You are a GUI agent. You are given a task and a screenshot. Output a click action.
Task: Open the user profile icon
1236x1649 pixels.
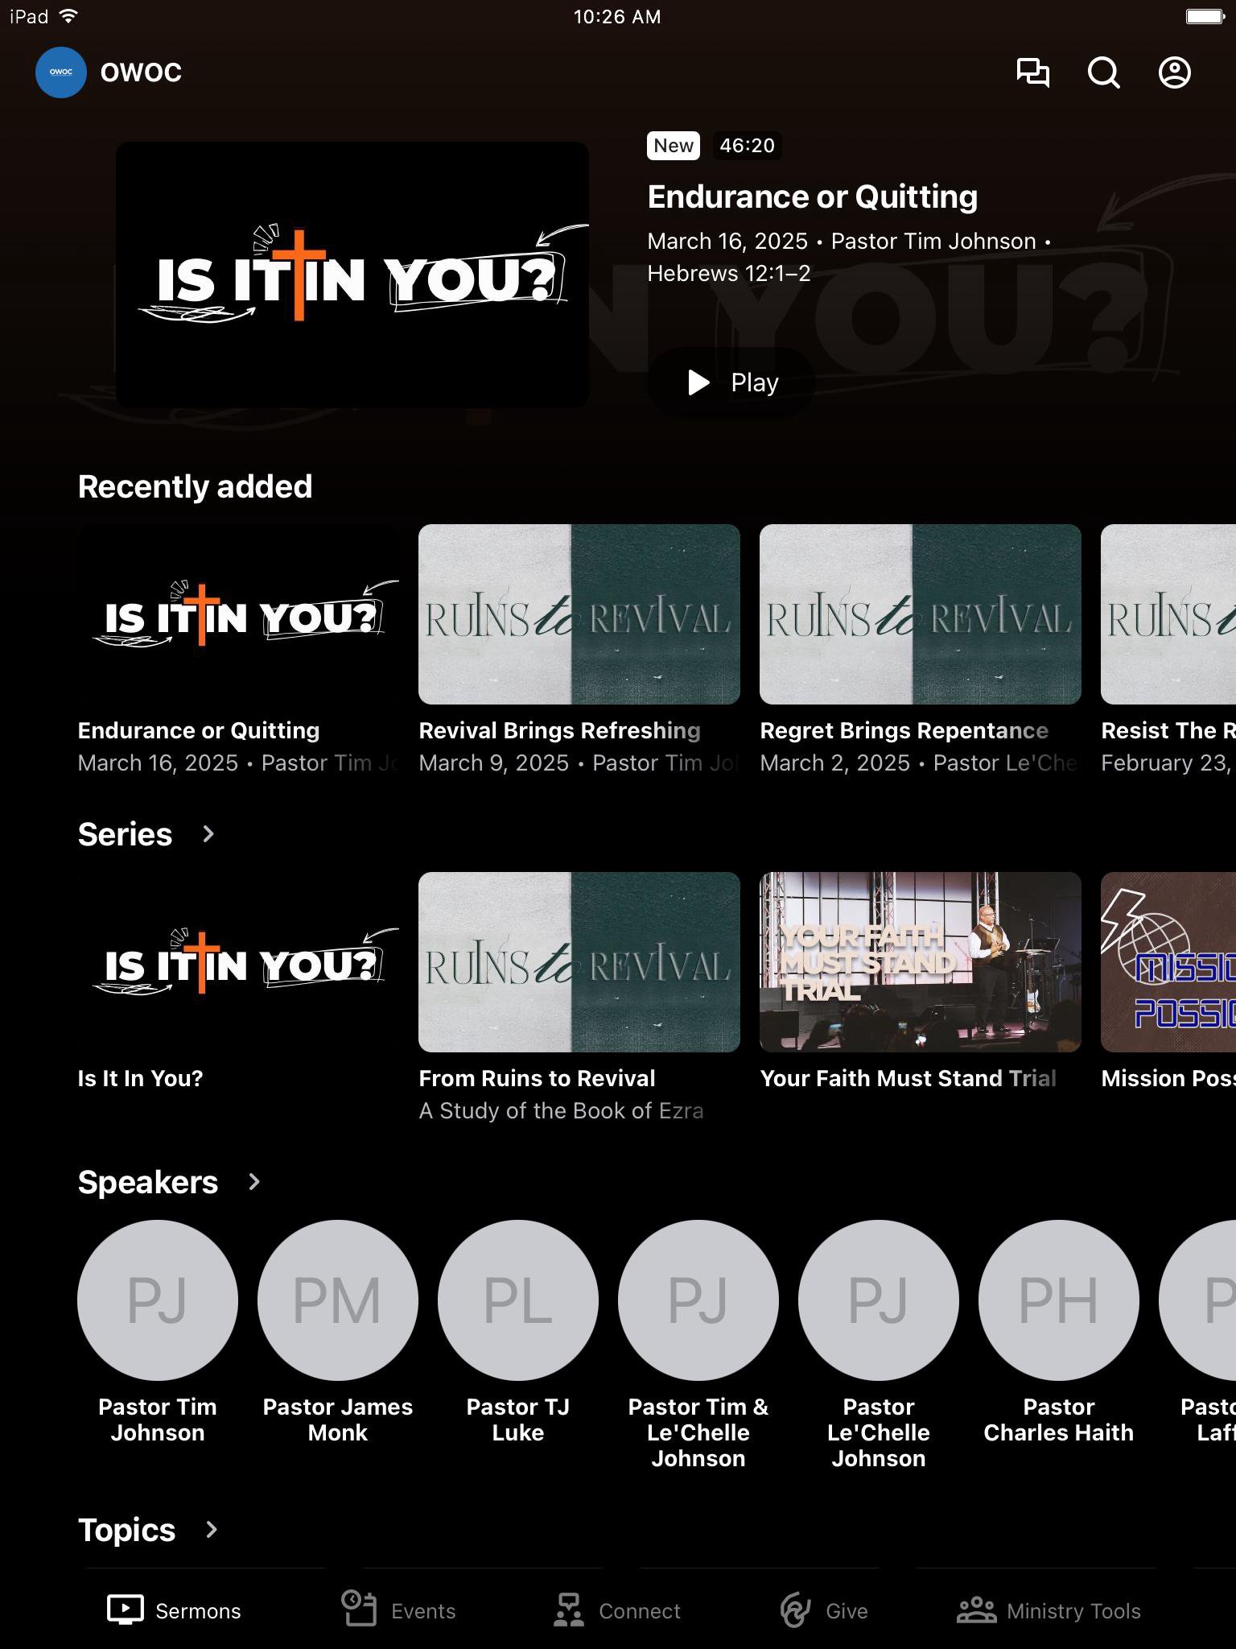click(1174, 72)
